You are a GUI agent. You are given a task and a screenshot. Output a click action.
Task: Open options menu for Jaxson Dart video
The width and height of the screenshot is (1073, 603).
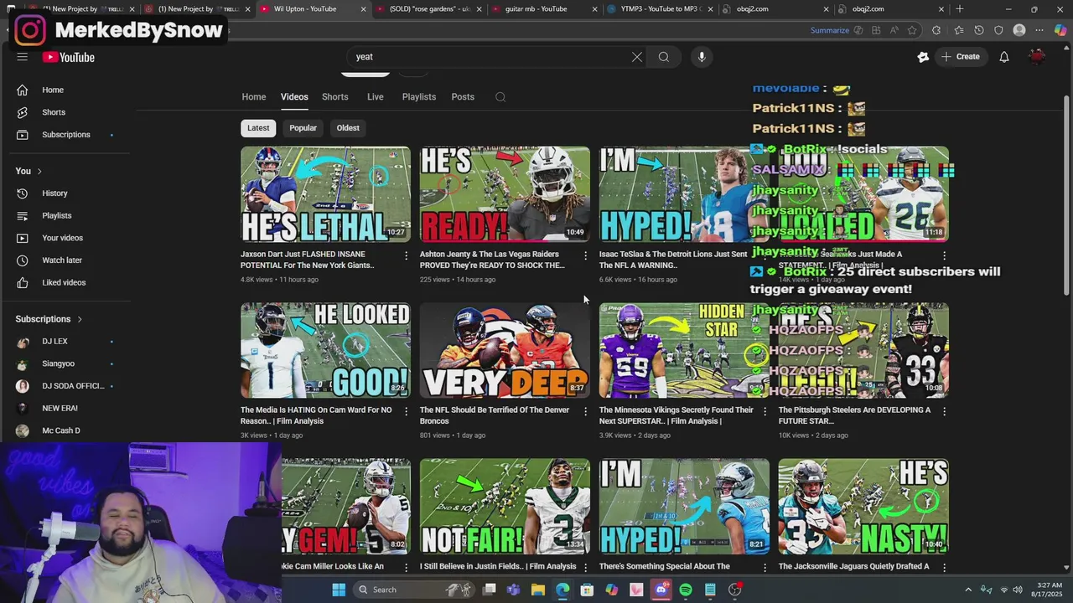pyautogui.click(x=406, y=255)
